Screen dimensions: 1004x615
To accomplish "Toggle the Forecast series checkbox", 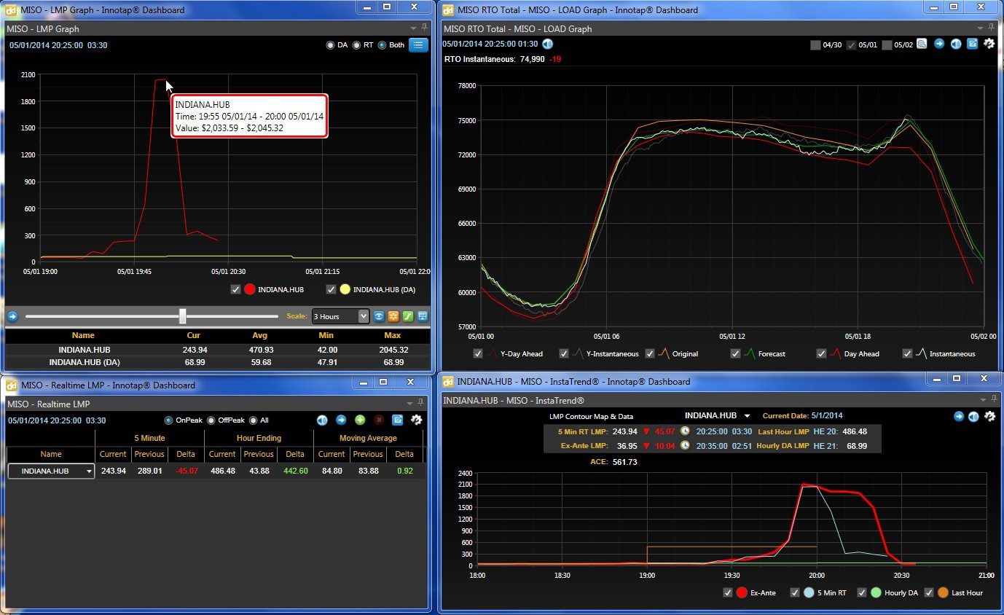I will [x=735, y=353].
